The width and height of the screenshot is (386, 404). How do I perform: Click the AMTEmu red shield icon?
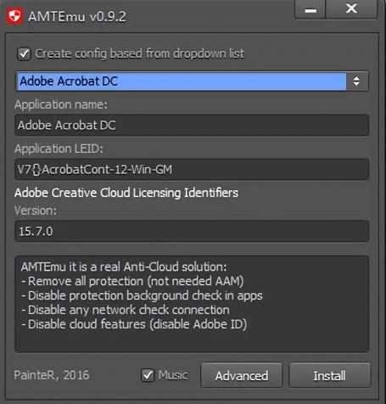(14, 16)
